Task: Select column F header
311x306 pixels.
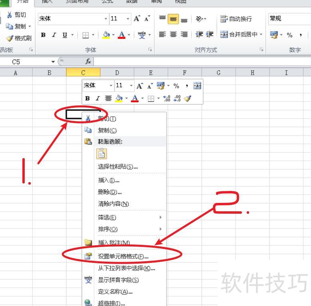Action: click(x=185, y=73)
